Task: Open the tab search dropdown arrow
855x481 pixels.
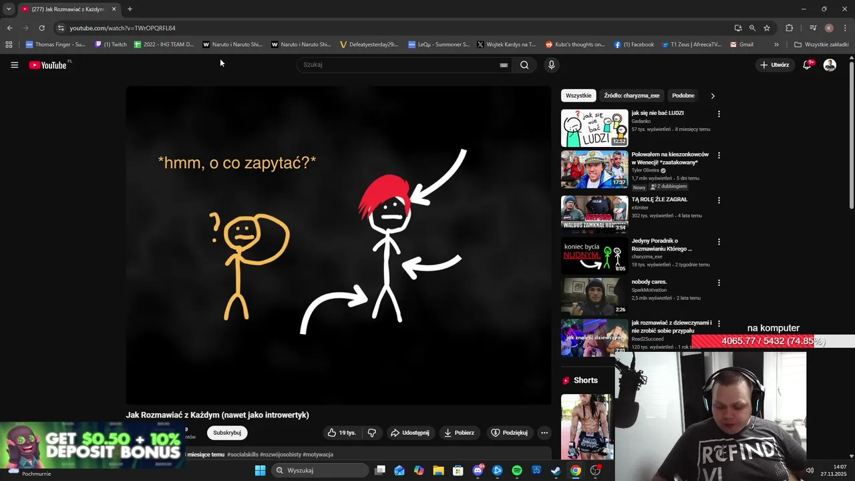Action: (x=9, y=9)
